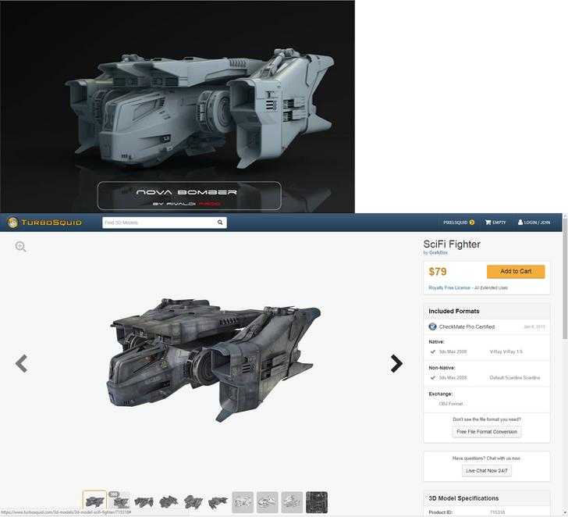The width and height of the screenshot is (568, 517).
Task: Open the 360 view thumbnail
Action: 119,501
